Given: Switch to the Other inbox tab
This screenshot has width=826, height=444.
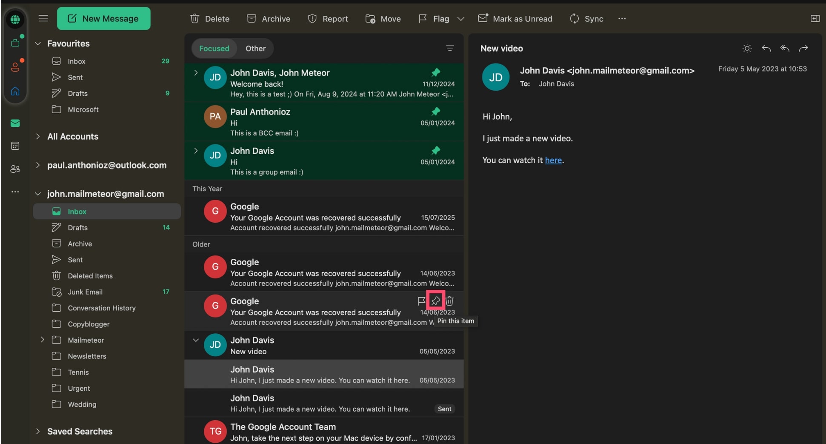Looking at the screenshot, I should 255,48.
